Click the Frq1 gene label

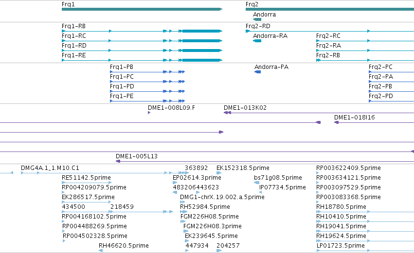(x=68, y=4)
